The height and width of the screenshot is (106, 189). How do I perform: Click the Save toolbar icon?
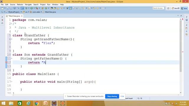tap(7, 8)
